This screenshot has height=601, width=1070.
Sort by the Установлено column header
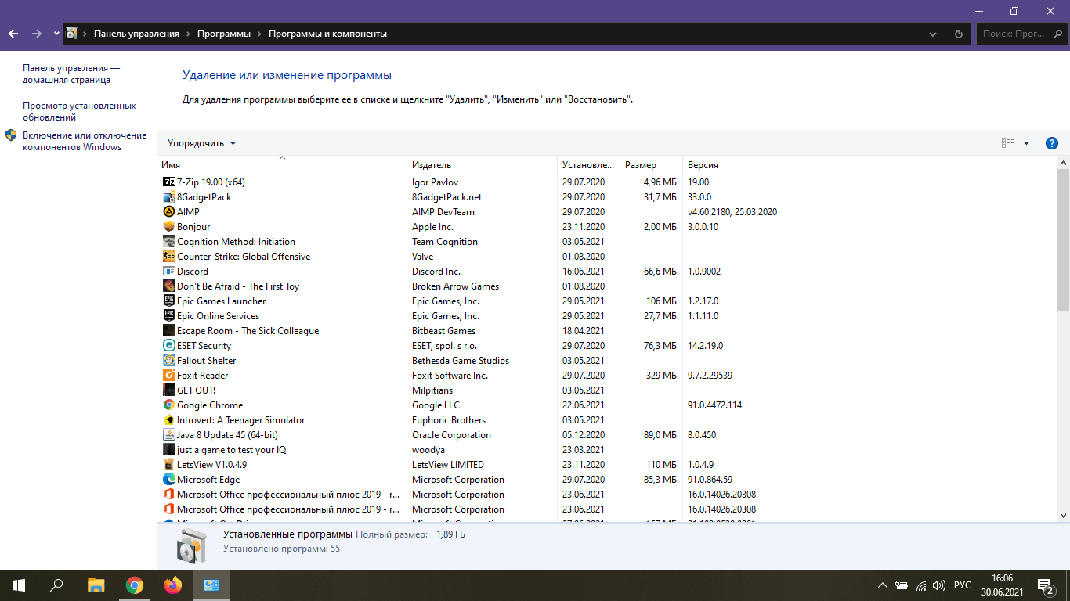pos(588,165)
